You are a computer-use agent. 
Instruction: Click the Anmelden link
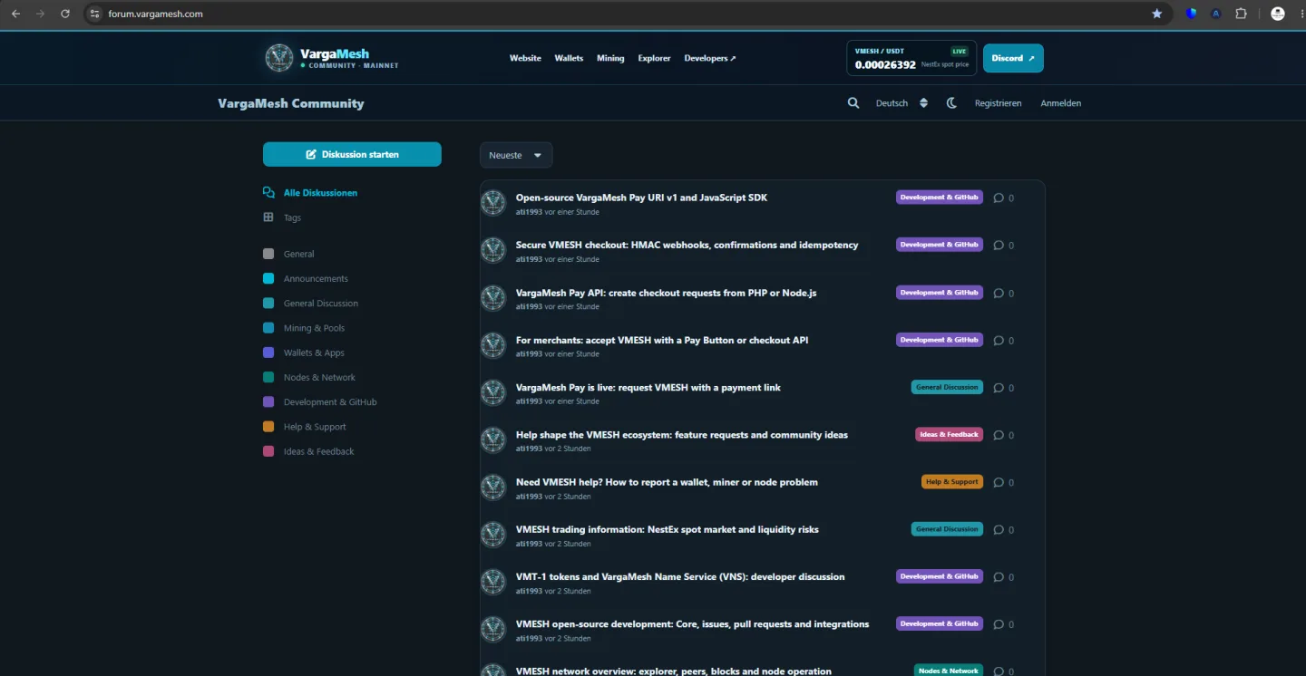point(1060,103)
